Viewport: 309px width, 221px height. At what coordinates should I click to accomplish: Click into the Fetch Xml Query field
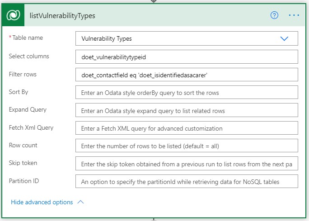(x=187, y=128)
